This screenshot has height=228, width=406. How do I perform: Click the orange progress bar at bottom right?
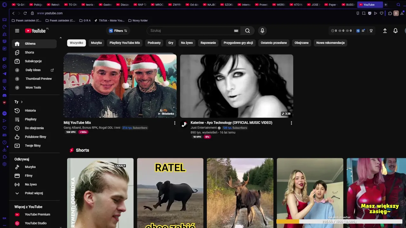pyautogui.click(x=287, y=222)
